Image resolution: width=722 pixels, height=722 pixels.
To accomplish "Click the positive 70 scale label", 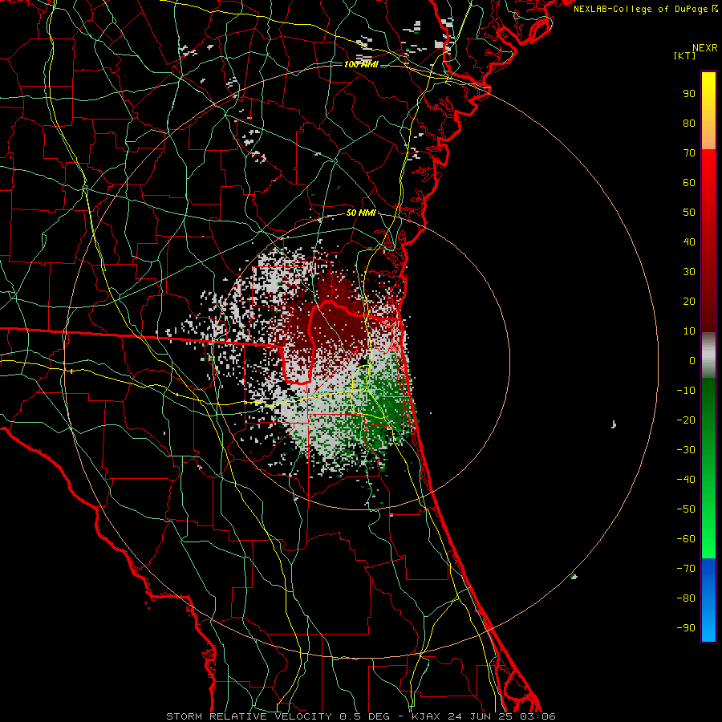I will [689, 153].
